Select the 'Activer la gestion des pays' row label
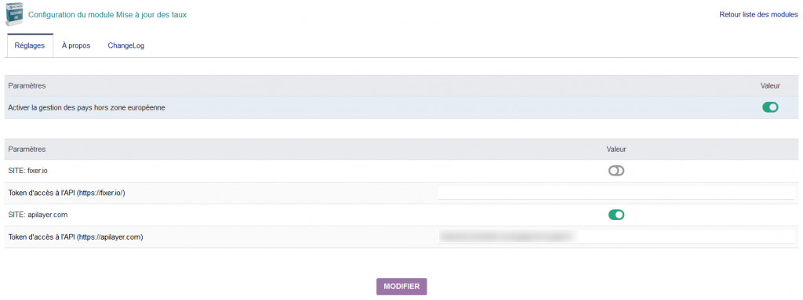The height and width of the screenshot is (300, 803). coord(86,107)
